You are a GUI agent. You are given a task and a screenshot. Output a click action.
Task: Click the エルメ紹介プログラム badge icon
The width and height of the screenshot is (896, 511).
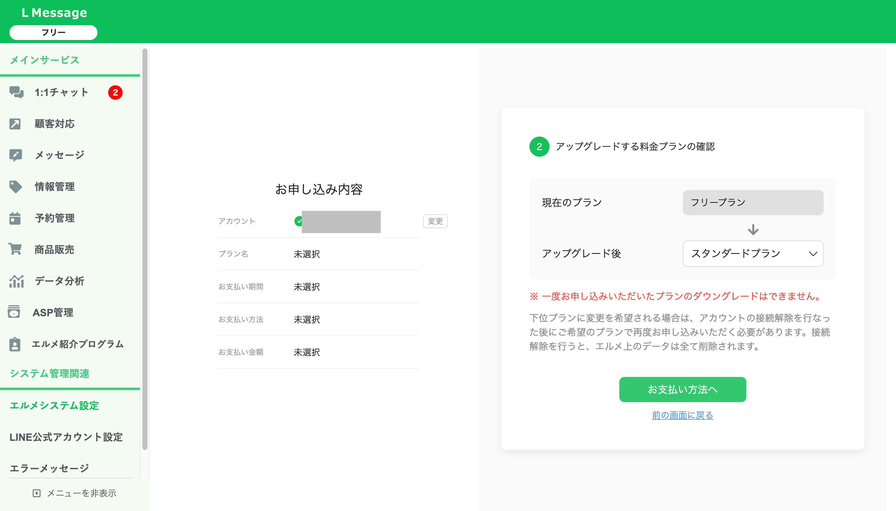click(x=15, y=344)
